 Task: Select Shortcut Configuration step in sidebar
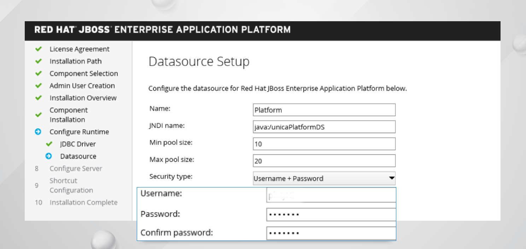(71, 185)
